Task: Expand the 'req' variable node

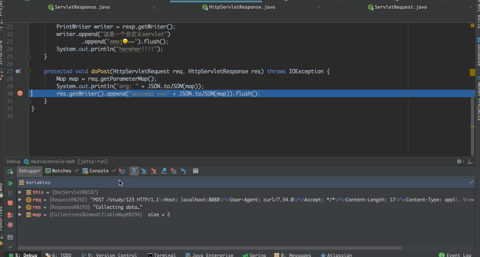Action: [20, 200]
